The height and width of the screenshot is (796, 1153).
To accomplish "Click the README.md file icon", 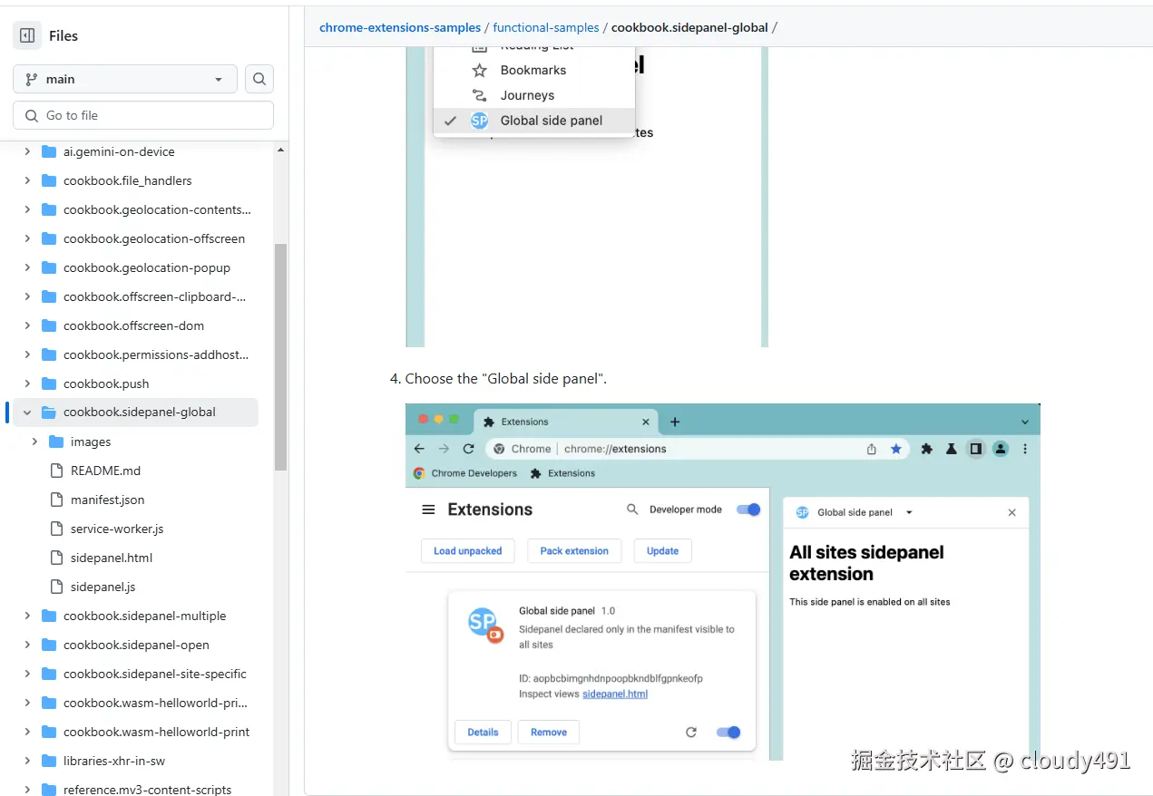I will click(57, 471).
